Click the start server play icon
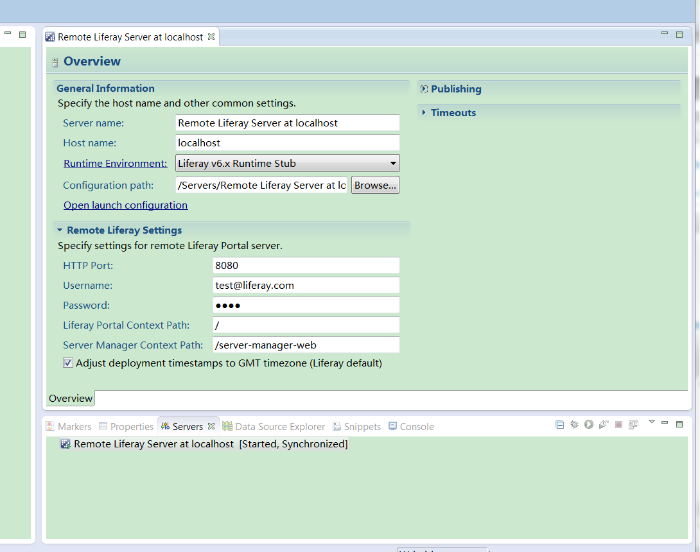Image resolution: width=700 pixels, height=552 pixels. pyautogui.click(x=588, y=424)
